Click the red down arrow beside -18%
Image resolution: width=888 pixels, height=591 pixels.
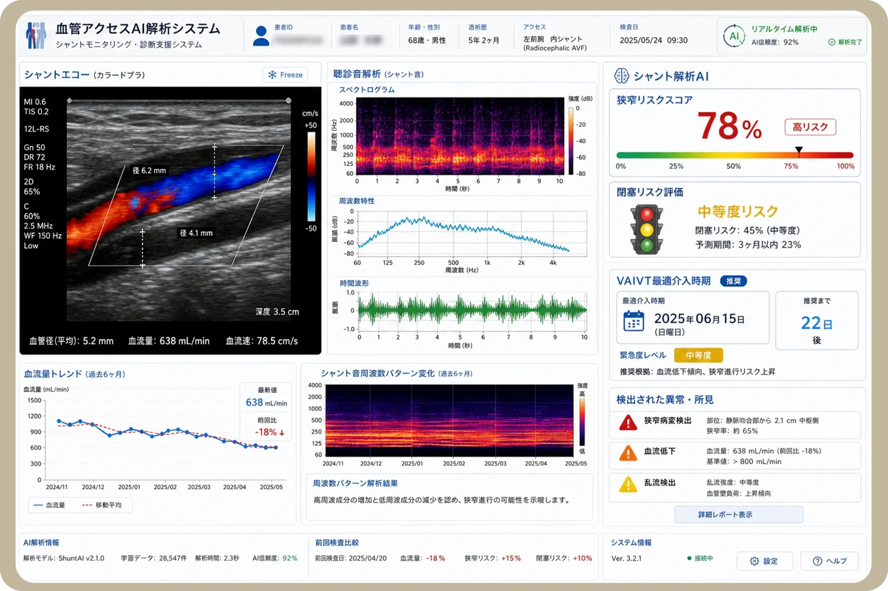pyautogui.click(x=282, y=433)
